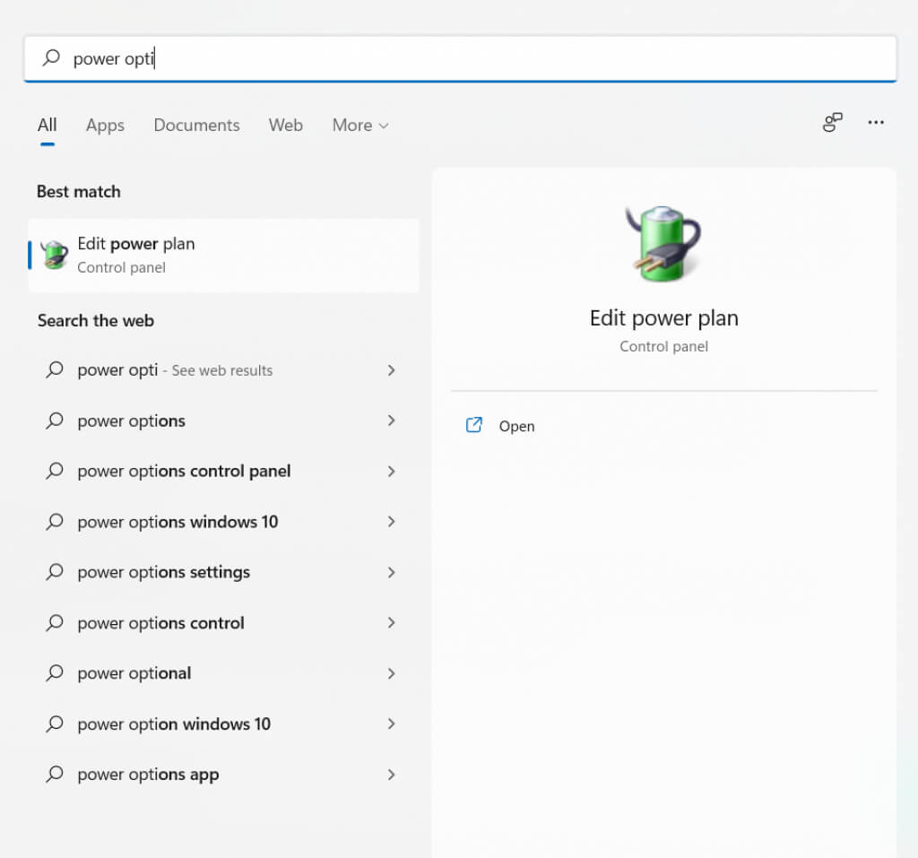This screenshot has height=858, width=918.
Task: Select 'power options' web suggestion
Action: pyautogui.click(x=132, y=421)
